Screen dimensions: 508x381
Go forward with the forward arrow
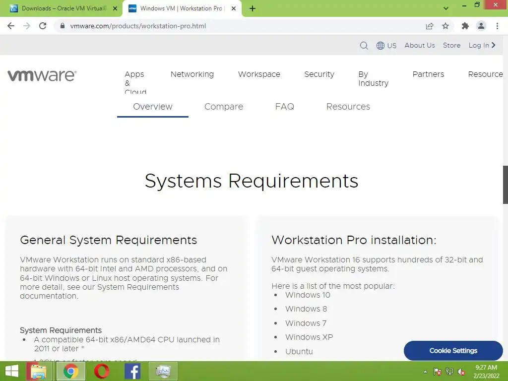tap(27, 26)
